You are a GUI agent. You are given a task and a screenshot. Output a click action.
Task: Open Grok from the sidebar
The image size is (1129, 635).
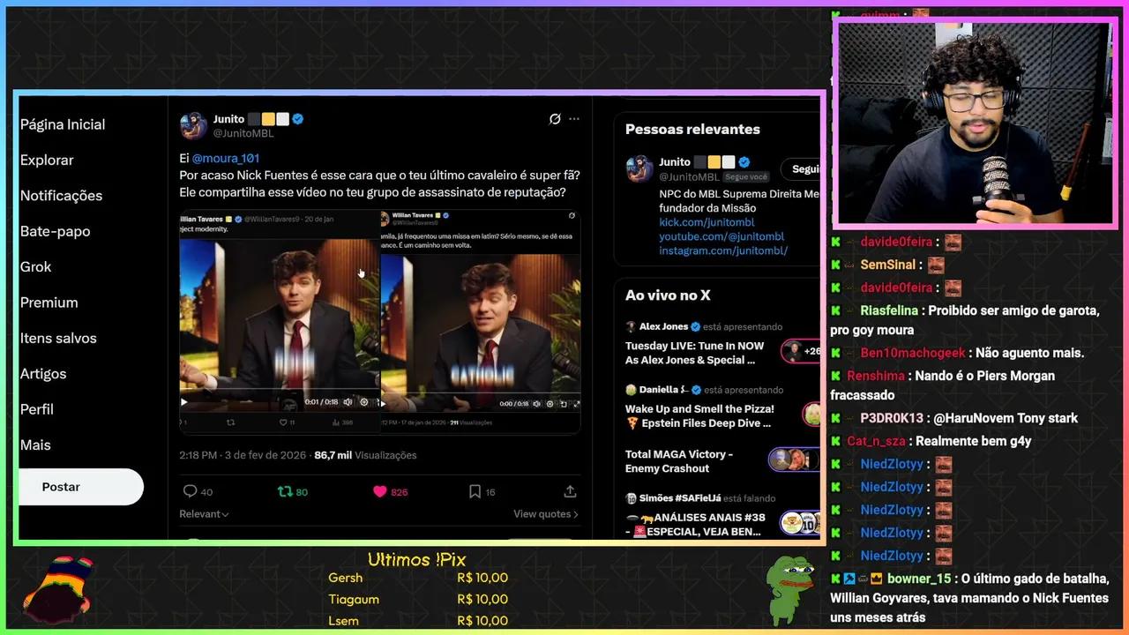click(35, 266)
